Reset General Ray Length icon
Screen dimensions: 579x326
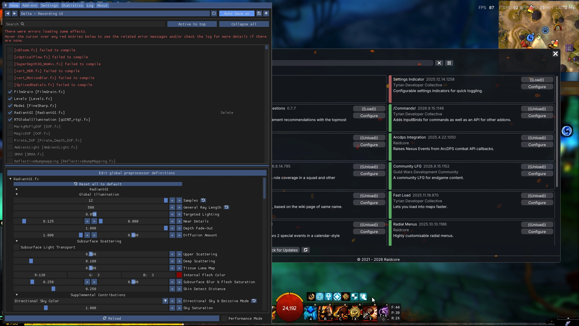(226, 207)
